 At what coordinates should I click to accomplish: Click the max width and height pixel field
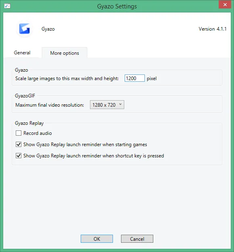[x=134, y=78]
